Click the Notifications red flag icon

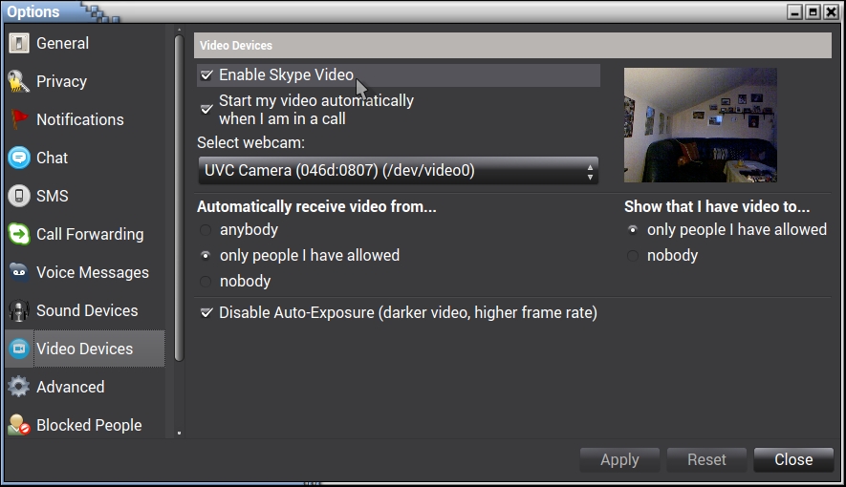(19, 120)
